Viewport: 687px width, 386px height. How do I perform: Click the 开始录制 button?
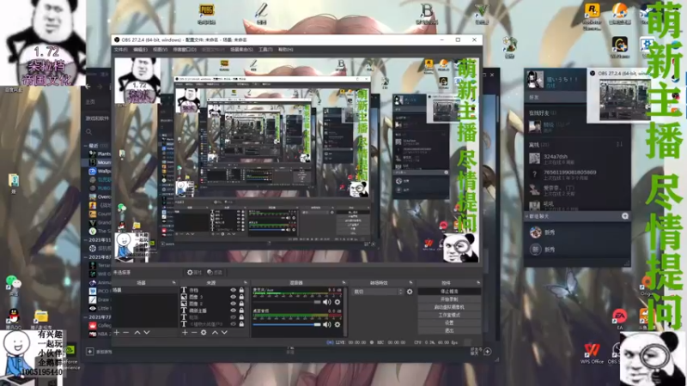449,299
